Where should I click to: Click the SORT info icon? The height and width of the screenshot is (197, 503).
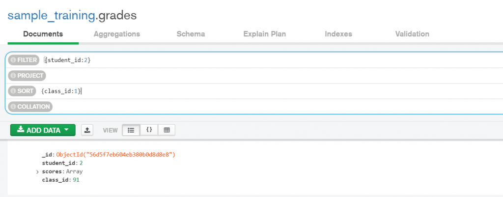click(13, 91)
